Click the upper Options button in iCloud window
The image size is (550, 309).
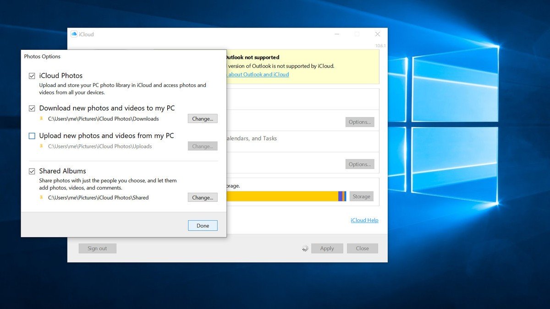click(x=360, y=122)
